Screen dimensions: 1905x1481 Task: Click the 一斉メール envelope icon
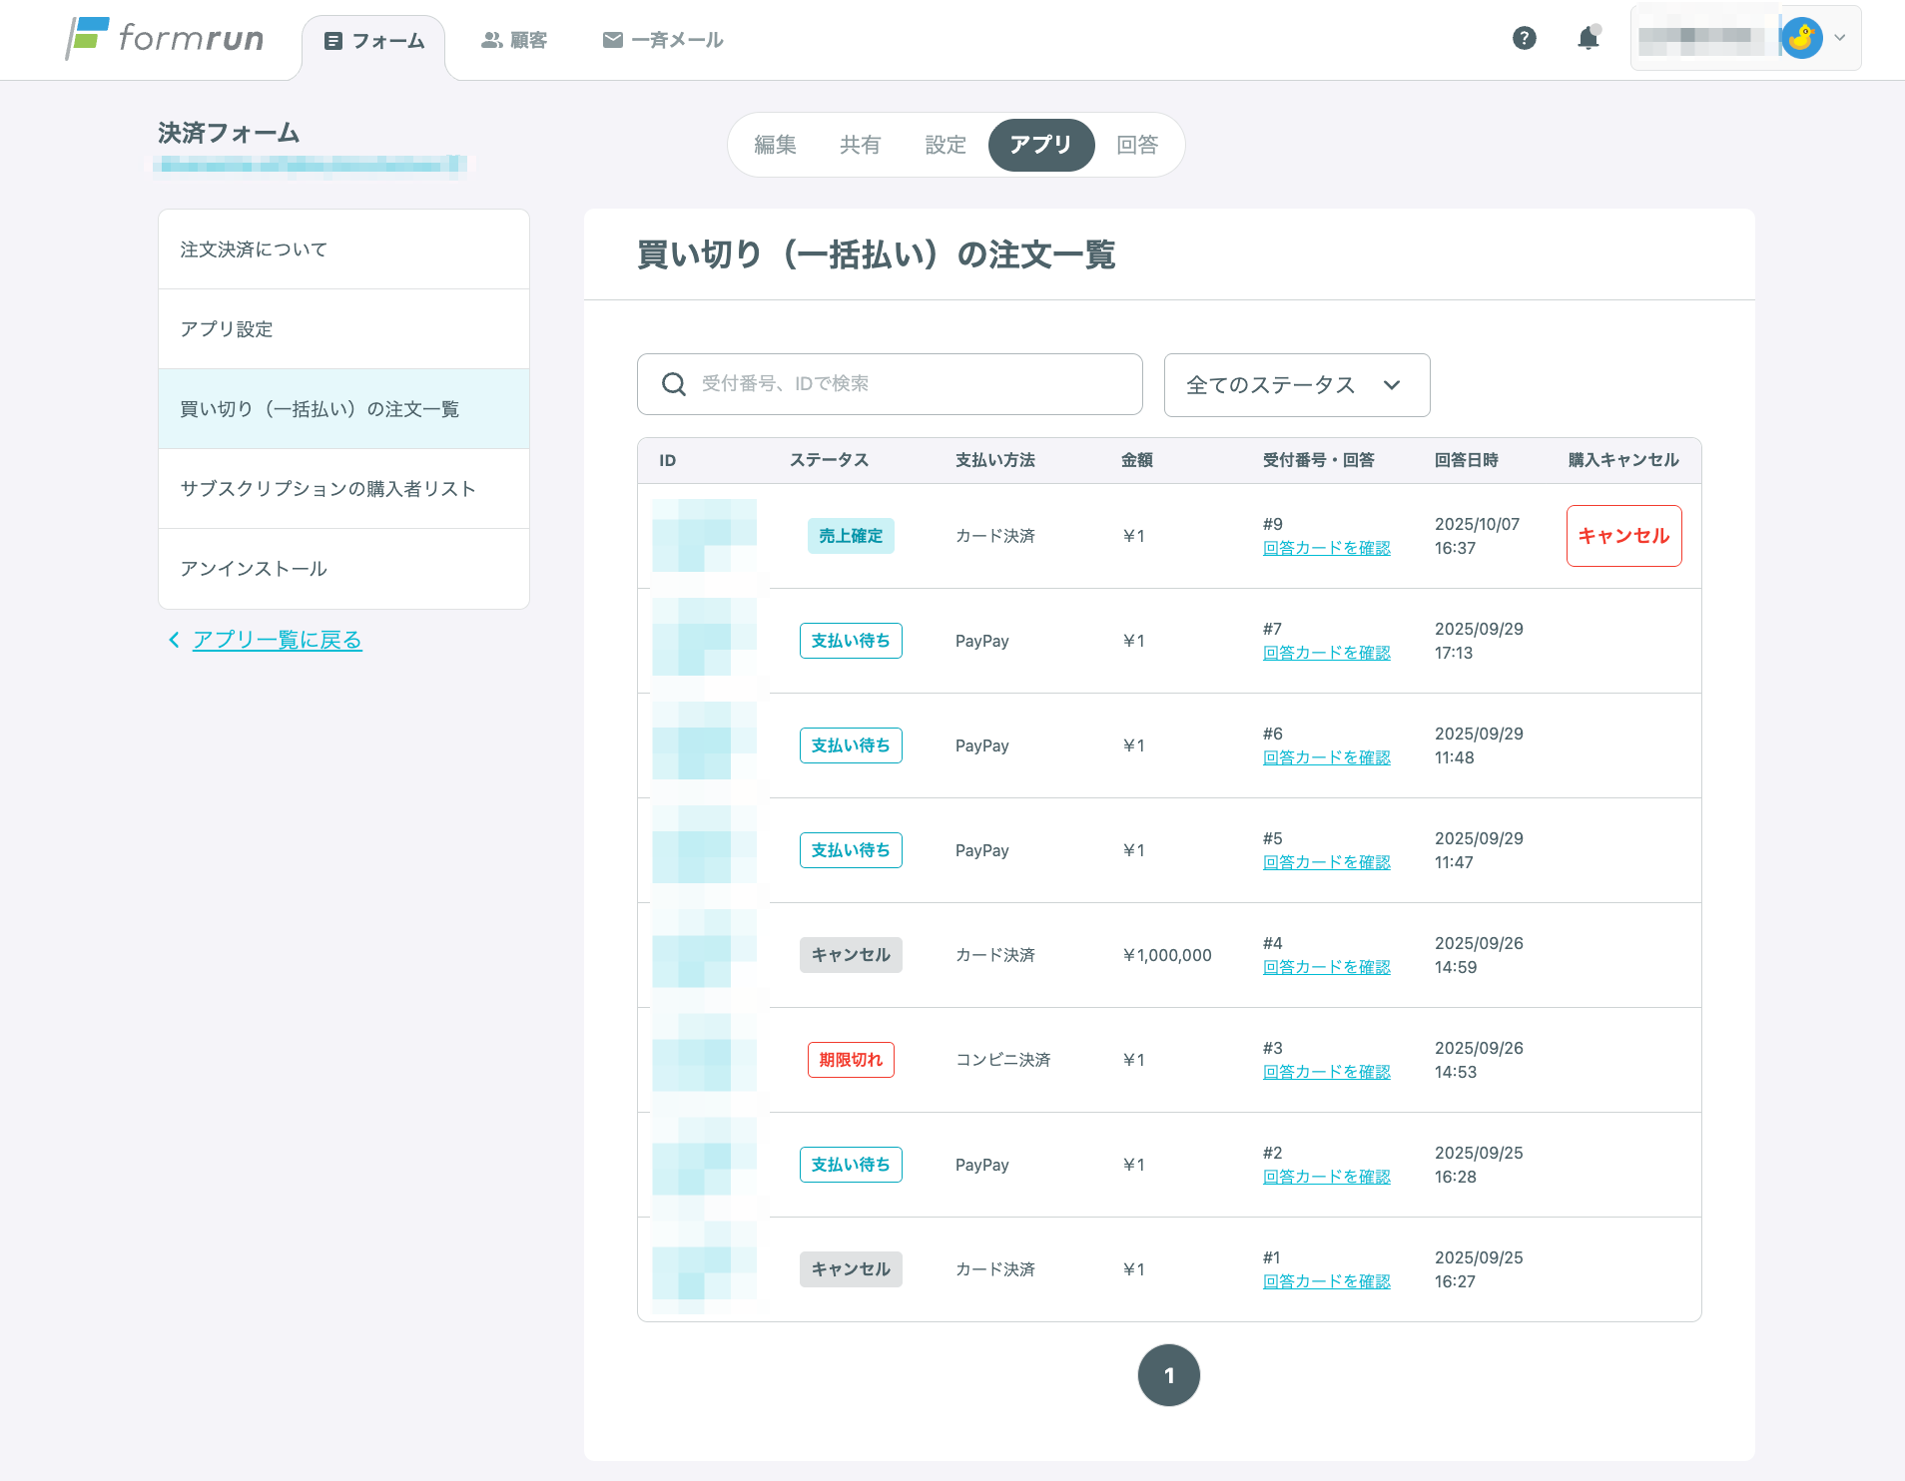613,40
